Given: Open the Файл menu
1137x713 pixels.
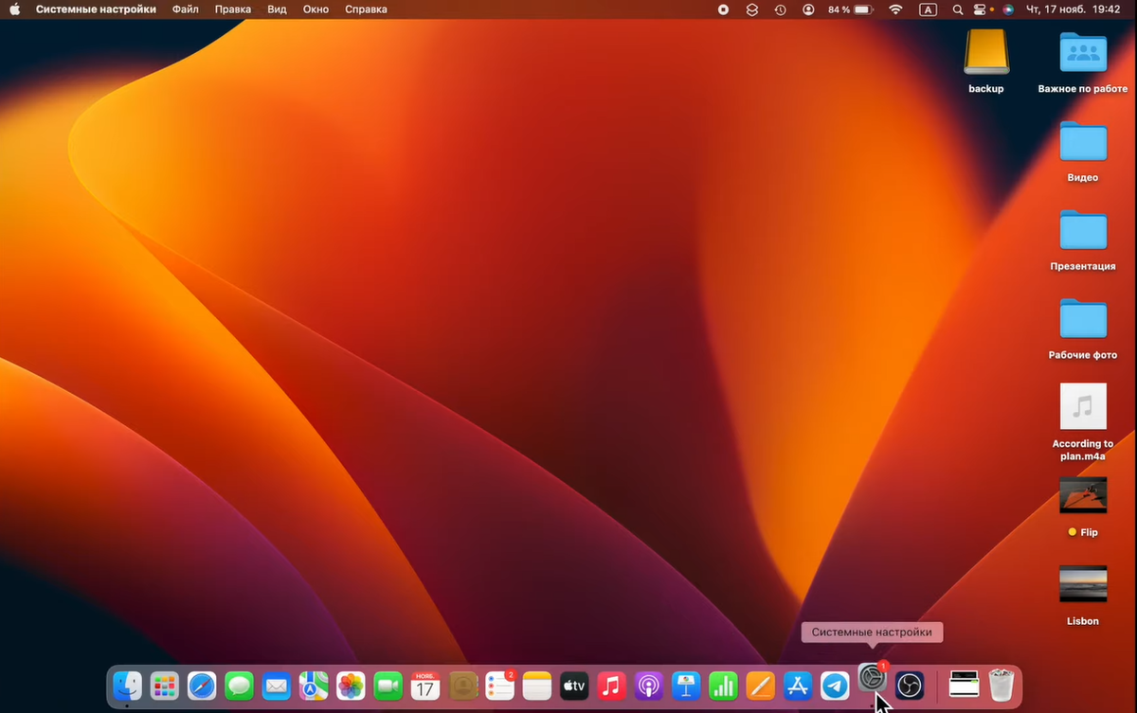Looking at the screenshot, I should tap(186, 9).
